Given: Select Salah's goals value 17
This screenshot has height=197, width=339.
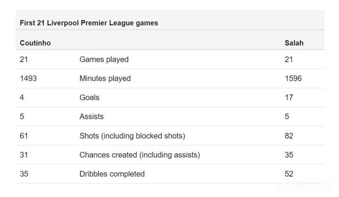Looking at the screenshot, I should tap(289, 97).
